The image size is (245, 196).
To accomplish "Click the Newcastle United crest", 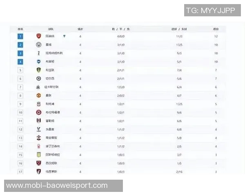I will (39, 87).
